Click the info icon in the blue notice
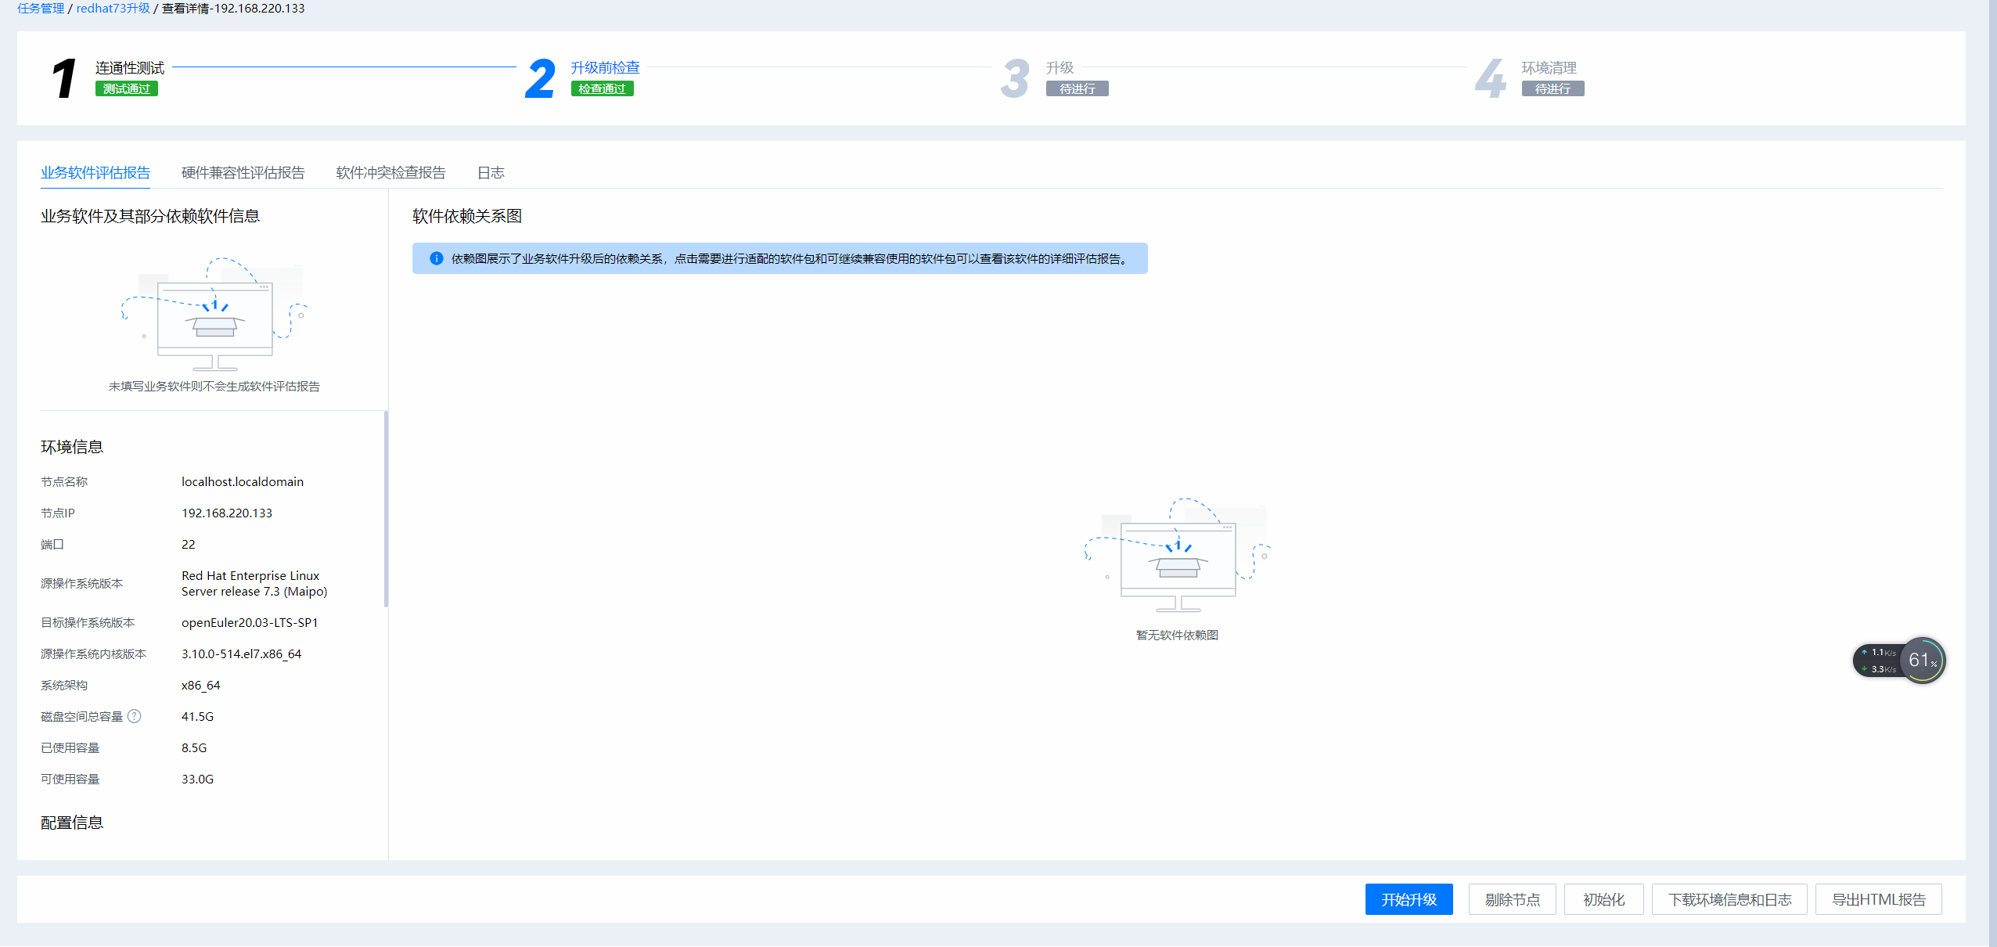 pyautogui.click(x=437, y=258)
